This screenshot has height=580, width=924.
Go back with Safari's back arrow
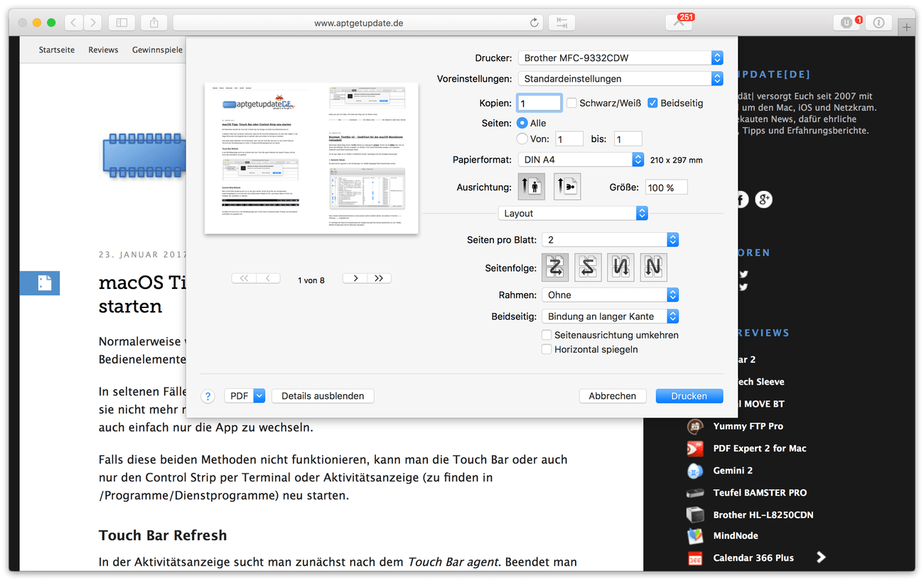(x=74, y=23)
